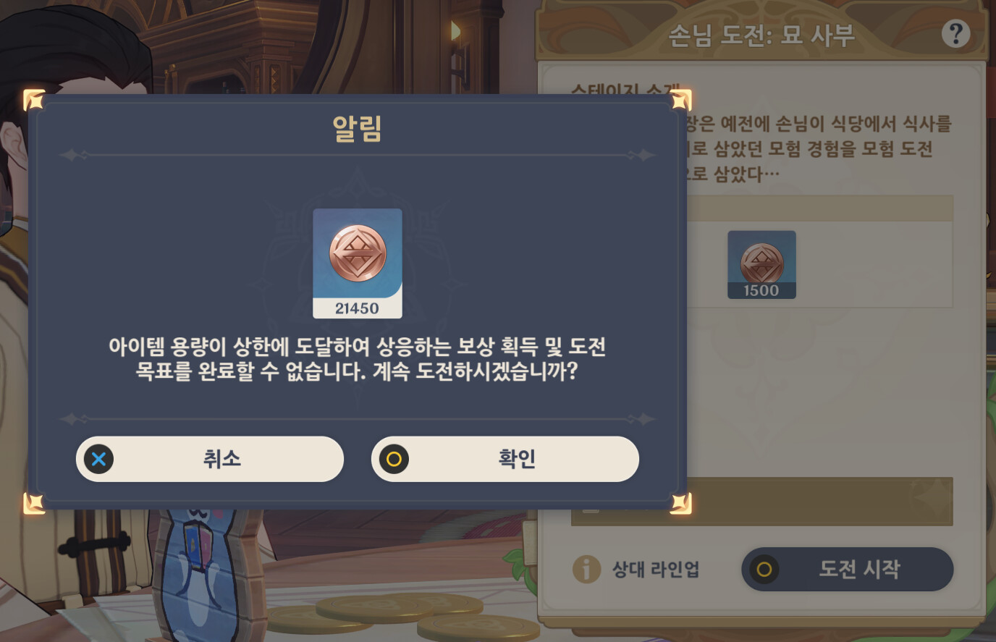Click the 1500 quantity label in rewards
This screenshot has width=996, height=642.
pyautogui.click(x=761, y=290)
